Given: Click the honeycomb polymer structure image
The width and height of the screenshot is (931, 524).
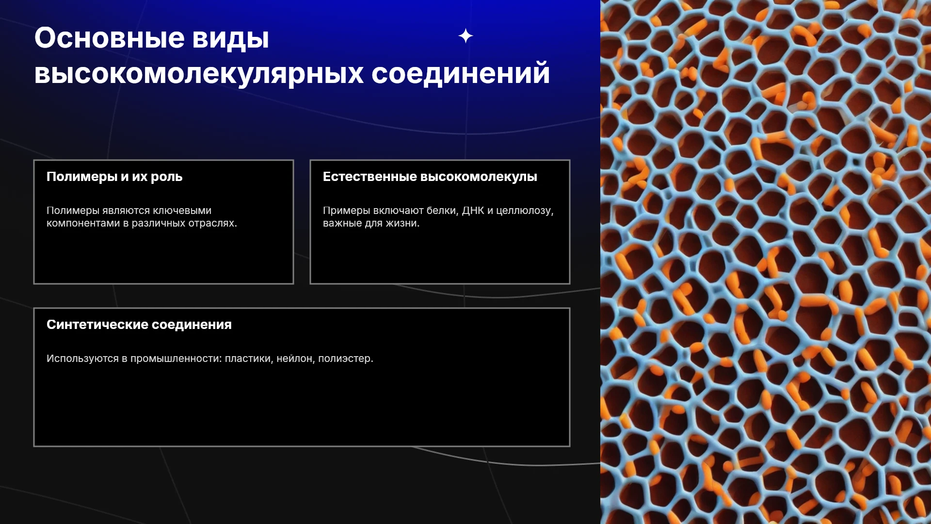Looking at the screenshot, I should click(x=766, y=262).
